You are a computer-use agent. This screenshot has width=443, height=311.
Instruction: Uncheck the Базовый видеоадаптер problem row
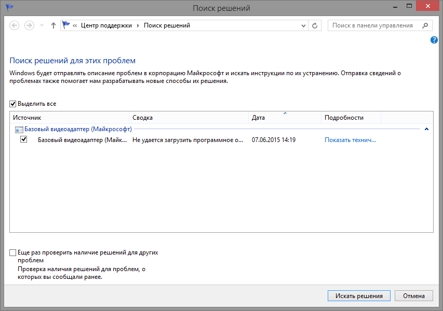(24, 139)
